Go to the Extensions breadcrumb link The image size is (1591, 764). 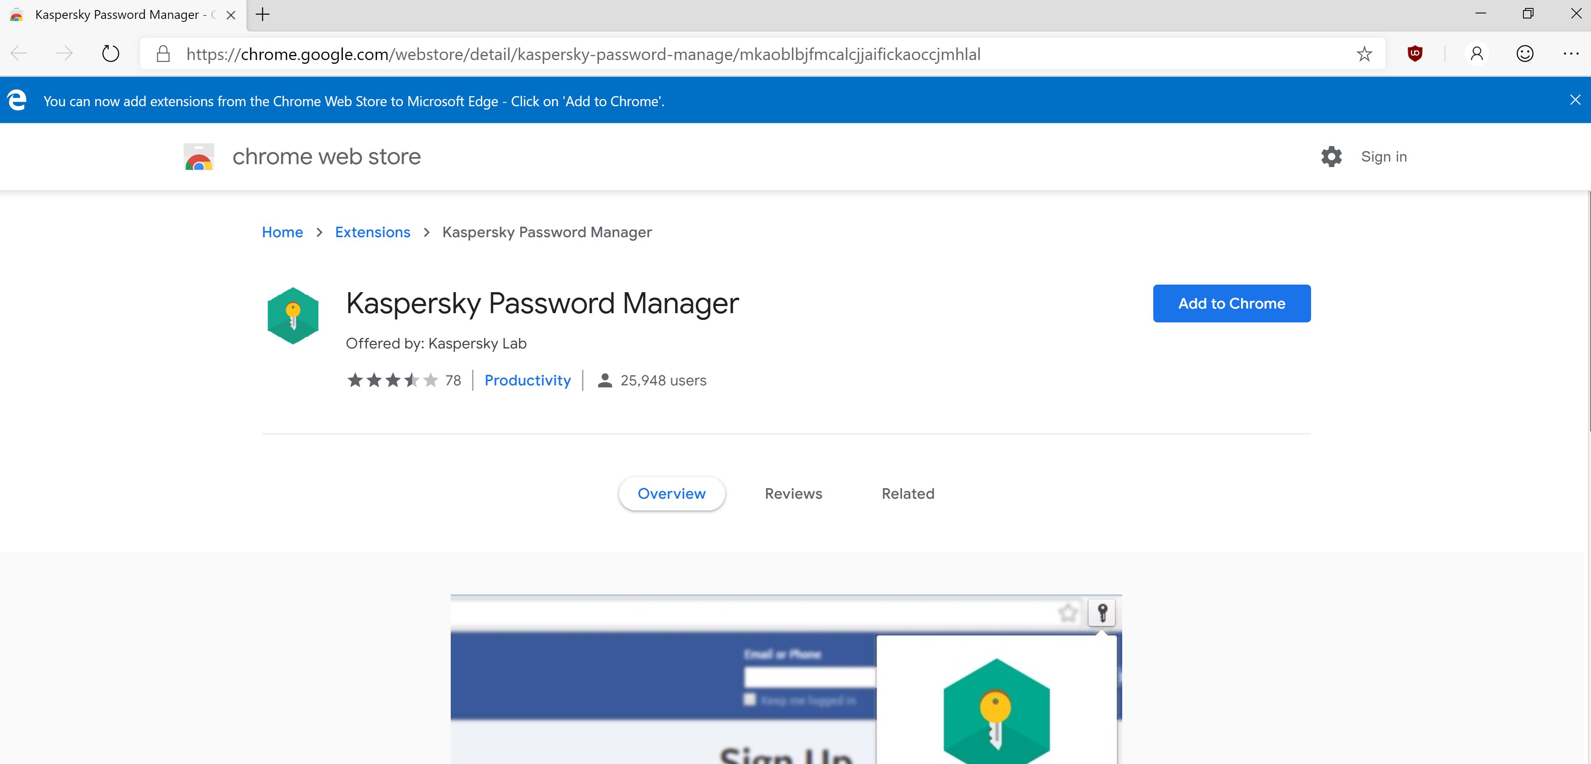pos(372,232)
